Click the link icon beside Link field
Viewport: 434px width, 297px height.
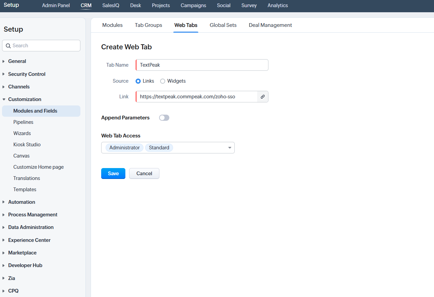pos(263,97)
